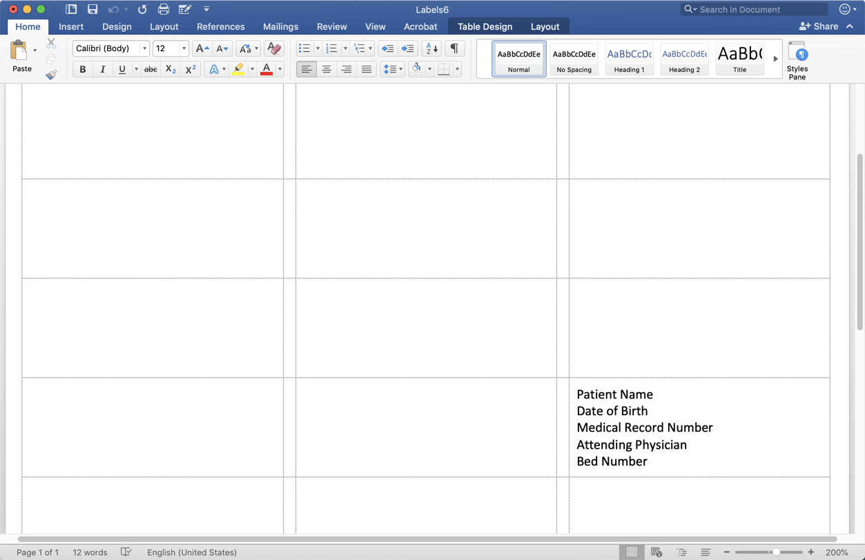This screenshot has height=560, width=865.
Task: Open the font size dropdown
Action: pos(184,48)
